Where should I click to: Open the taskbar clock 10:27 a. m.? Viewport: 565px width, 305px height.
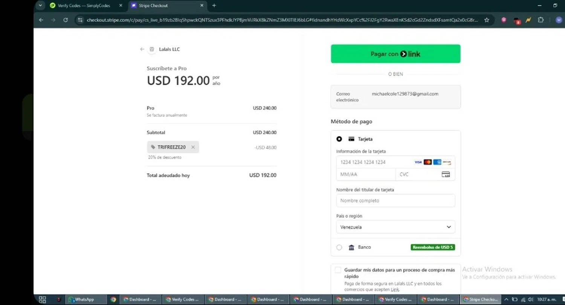547,299
